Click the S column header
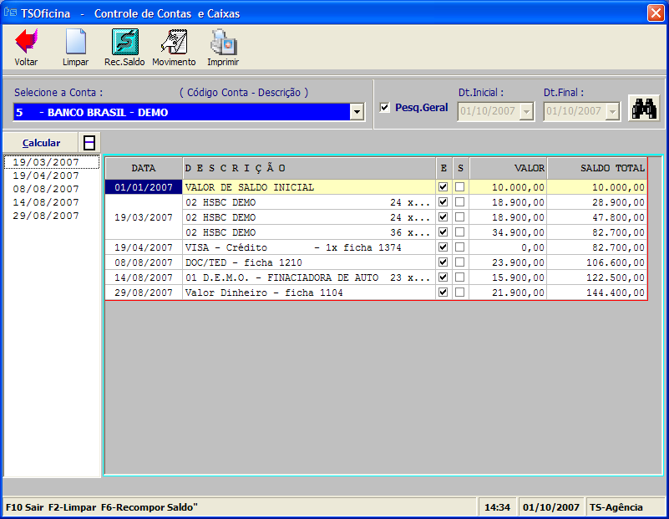Screen dimensions: 669x519 (461, 168)
